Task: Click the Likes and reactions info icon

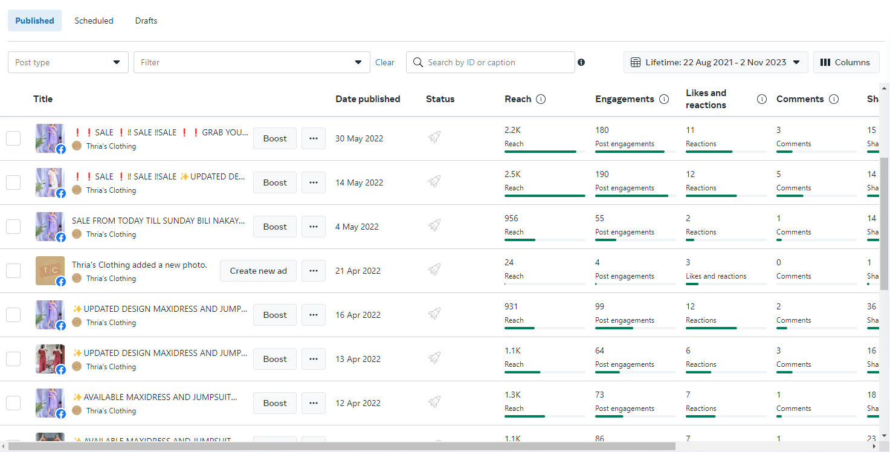Action: click(x=762, y=99)
